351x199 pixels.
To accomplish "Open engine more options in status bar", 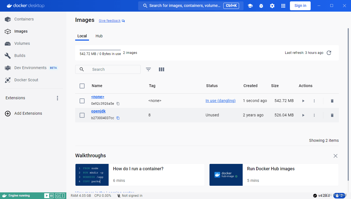I will point(62,196).
